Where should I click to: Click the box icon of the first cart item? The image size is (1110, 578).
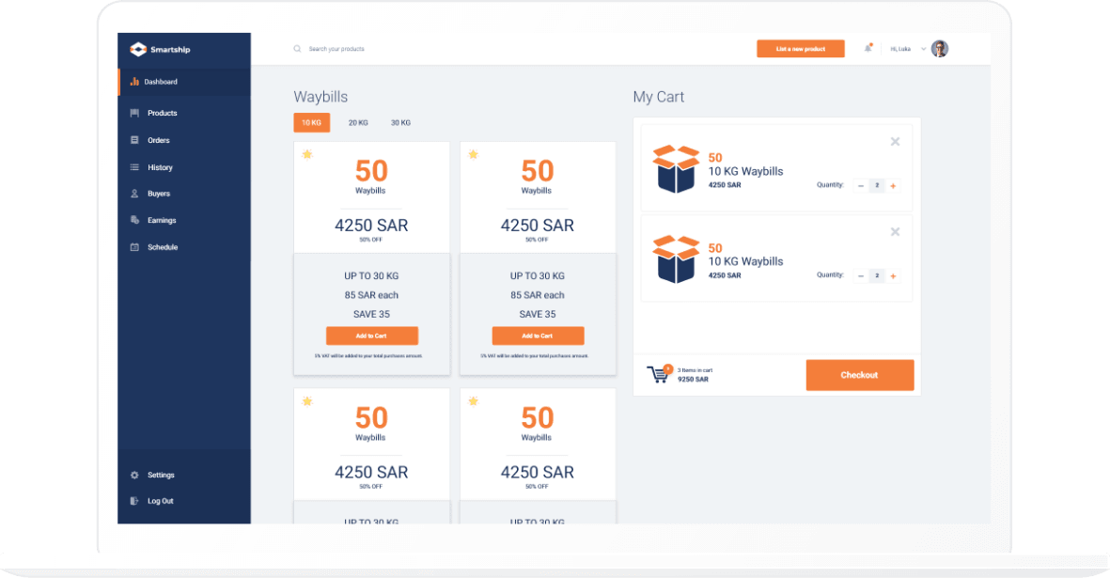click(x=676, y=169)
